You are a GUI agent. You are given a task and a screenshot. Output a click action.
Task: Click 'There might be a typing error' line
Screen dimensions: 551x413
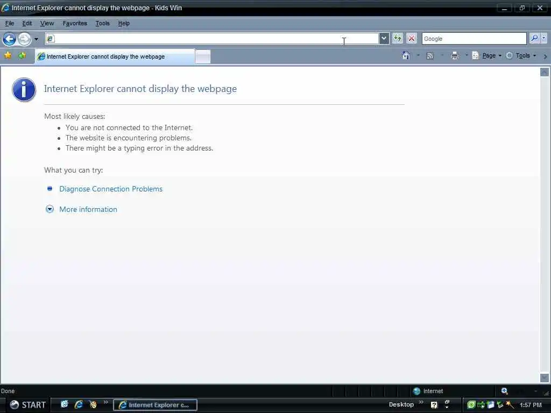point(139,148)
